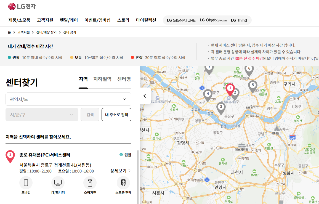Click the red list pin for 종로 center
Screen dimensions: 319x204
pos(10,157)
